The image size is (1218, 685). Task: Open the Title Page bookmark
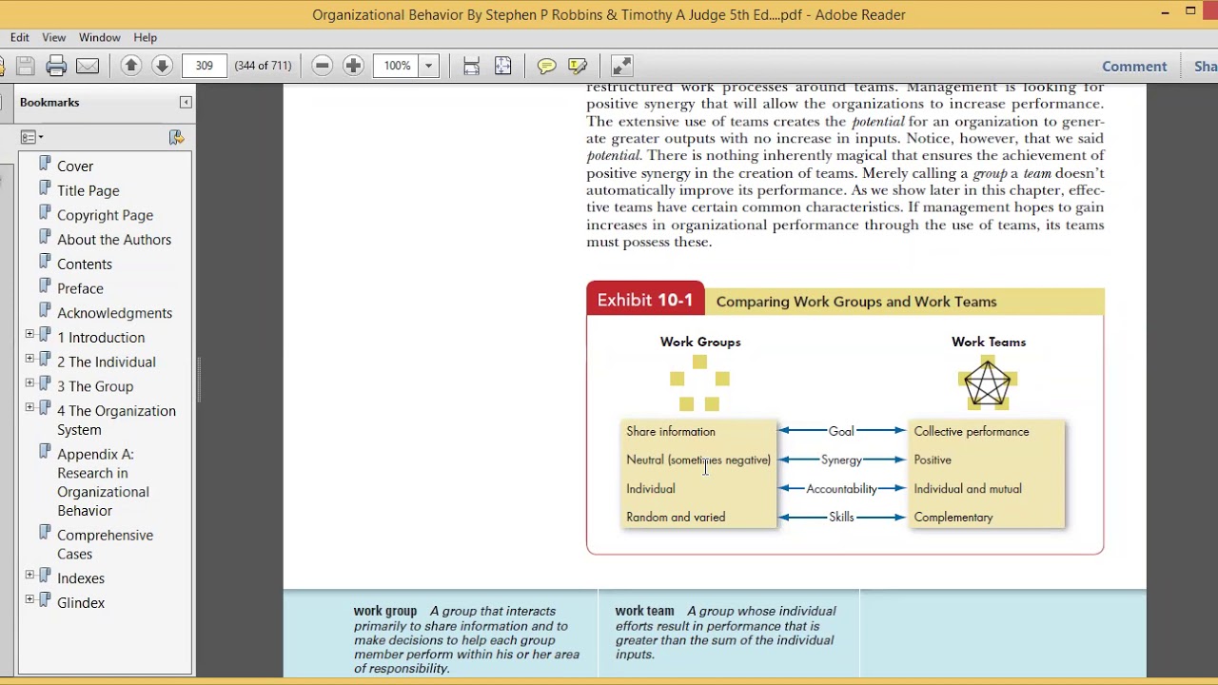click(x=88, y=190)
